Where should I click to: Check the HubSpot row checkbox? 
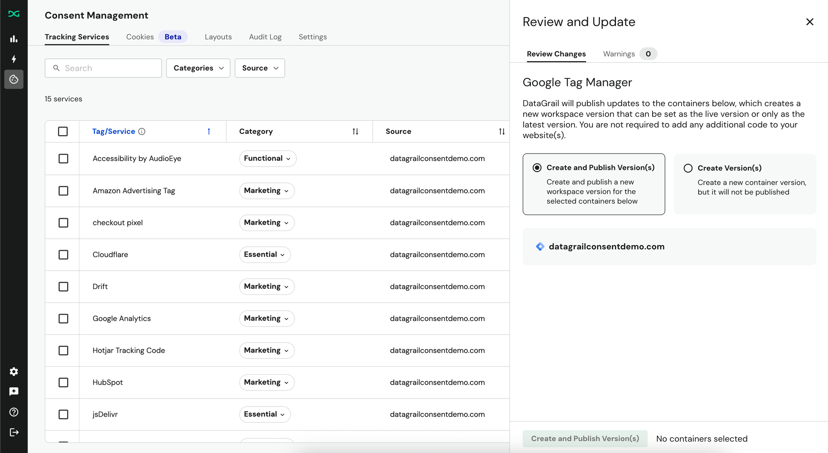(63, 383)
